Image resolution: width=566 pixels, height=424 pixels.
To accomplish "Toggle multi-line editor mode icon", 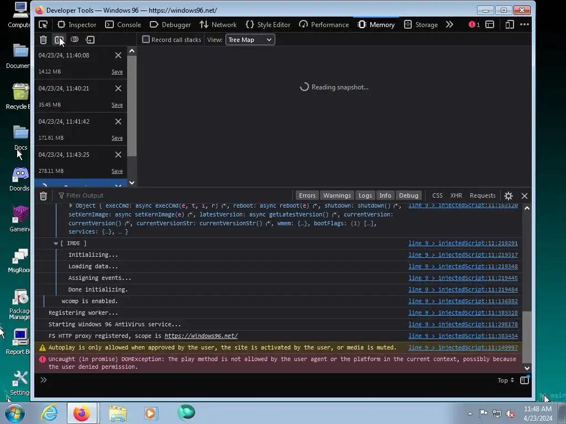I will (525, 380).
